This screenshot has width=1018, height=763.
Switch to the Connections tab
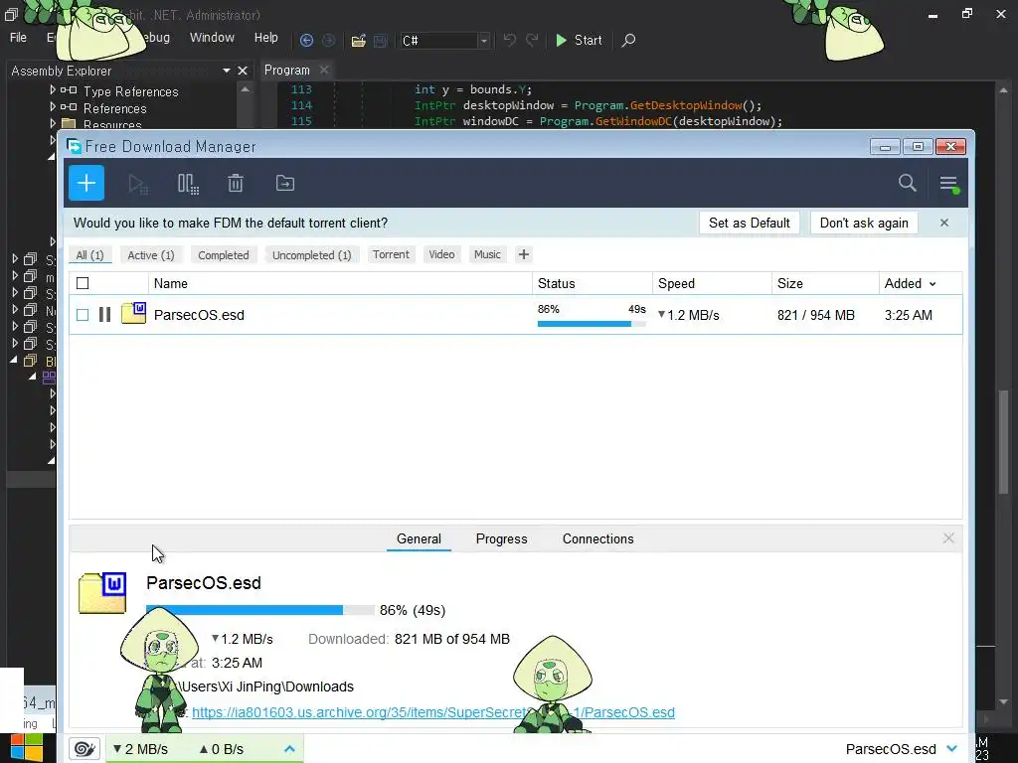[597, 539]
